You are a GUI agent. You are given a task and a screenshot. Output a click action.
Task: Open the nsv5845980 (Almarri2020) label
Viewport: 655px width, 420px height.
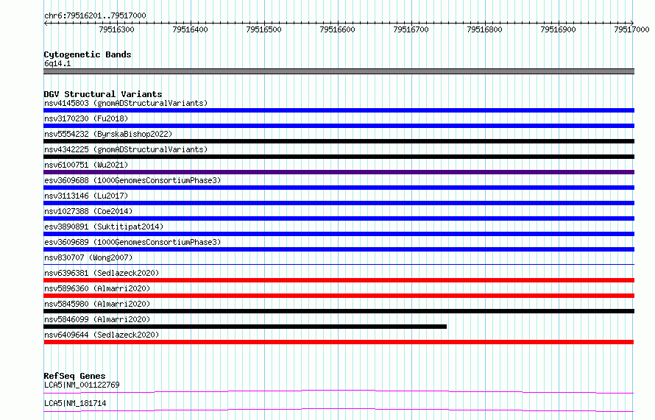coord(97,304)
